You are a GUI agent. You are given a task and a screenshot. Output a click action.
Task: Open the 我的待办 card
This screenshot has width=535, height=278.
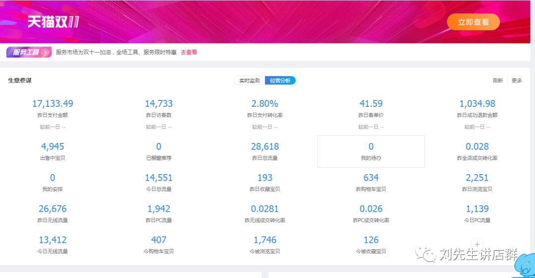[x=371, y=151]
